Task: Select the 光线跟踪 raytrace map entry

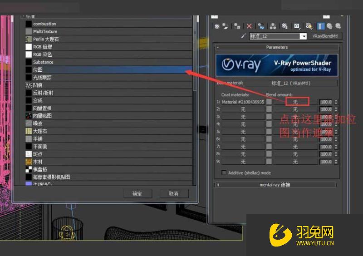Action: (109, 77)
